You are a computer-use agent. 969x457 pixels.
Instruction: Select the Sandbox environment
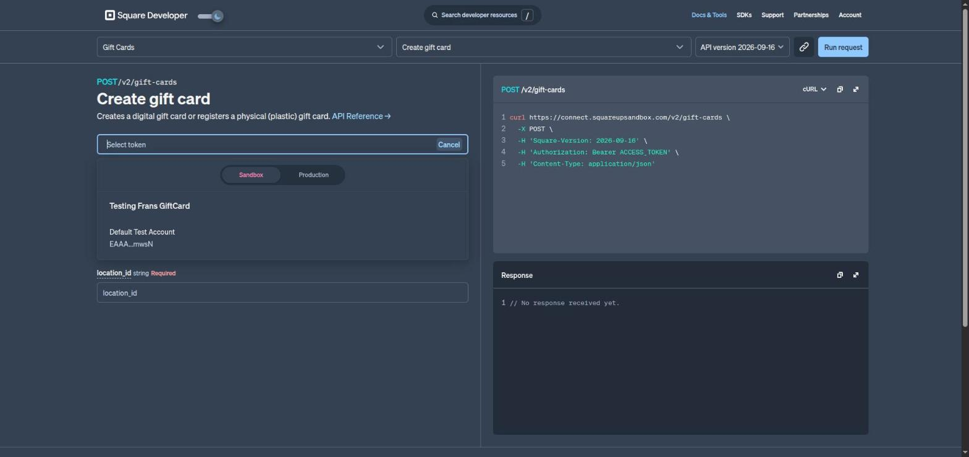pyautogui.click(x=251, y=175)
